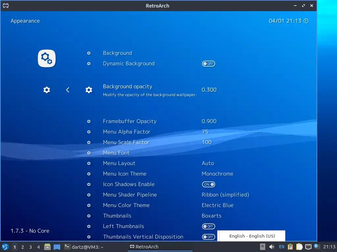Click the large Settings gears icon
Viewport: 337px width, 252px height.
coord(47,58)
